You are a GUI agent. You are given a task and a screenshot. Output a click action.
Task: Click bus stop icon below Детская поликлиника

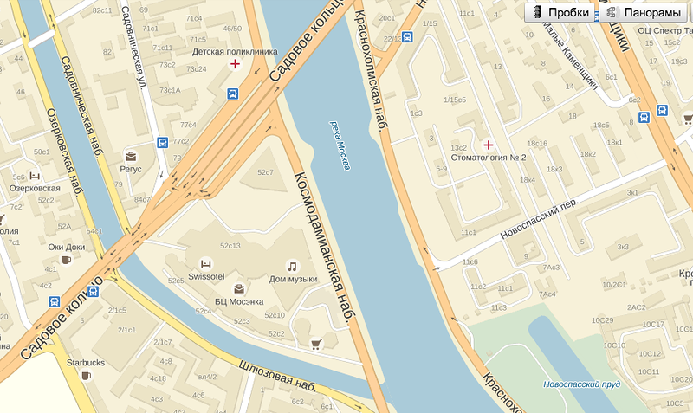pyautogui.click(x=233, y=94)
